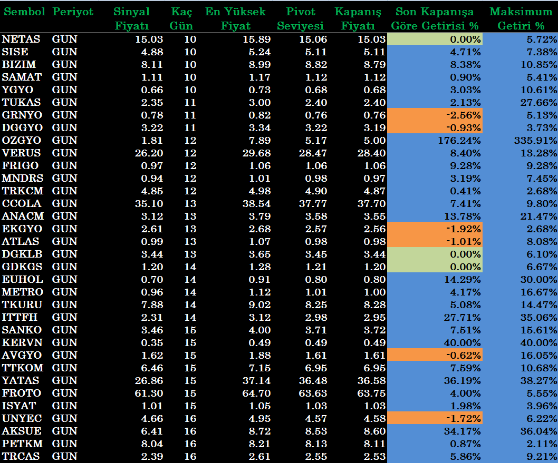Select the NETAS symbol cell
The image size is (558, 463).
21,39
